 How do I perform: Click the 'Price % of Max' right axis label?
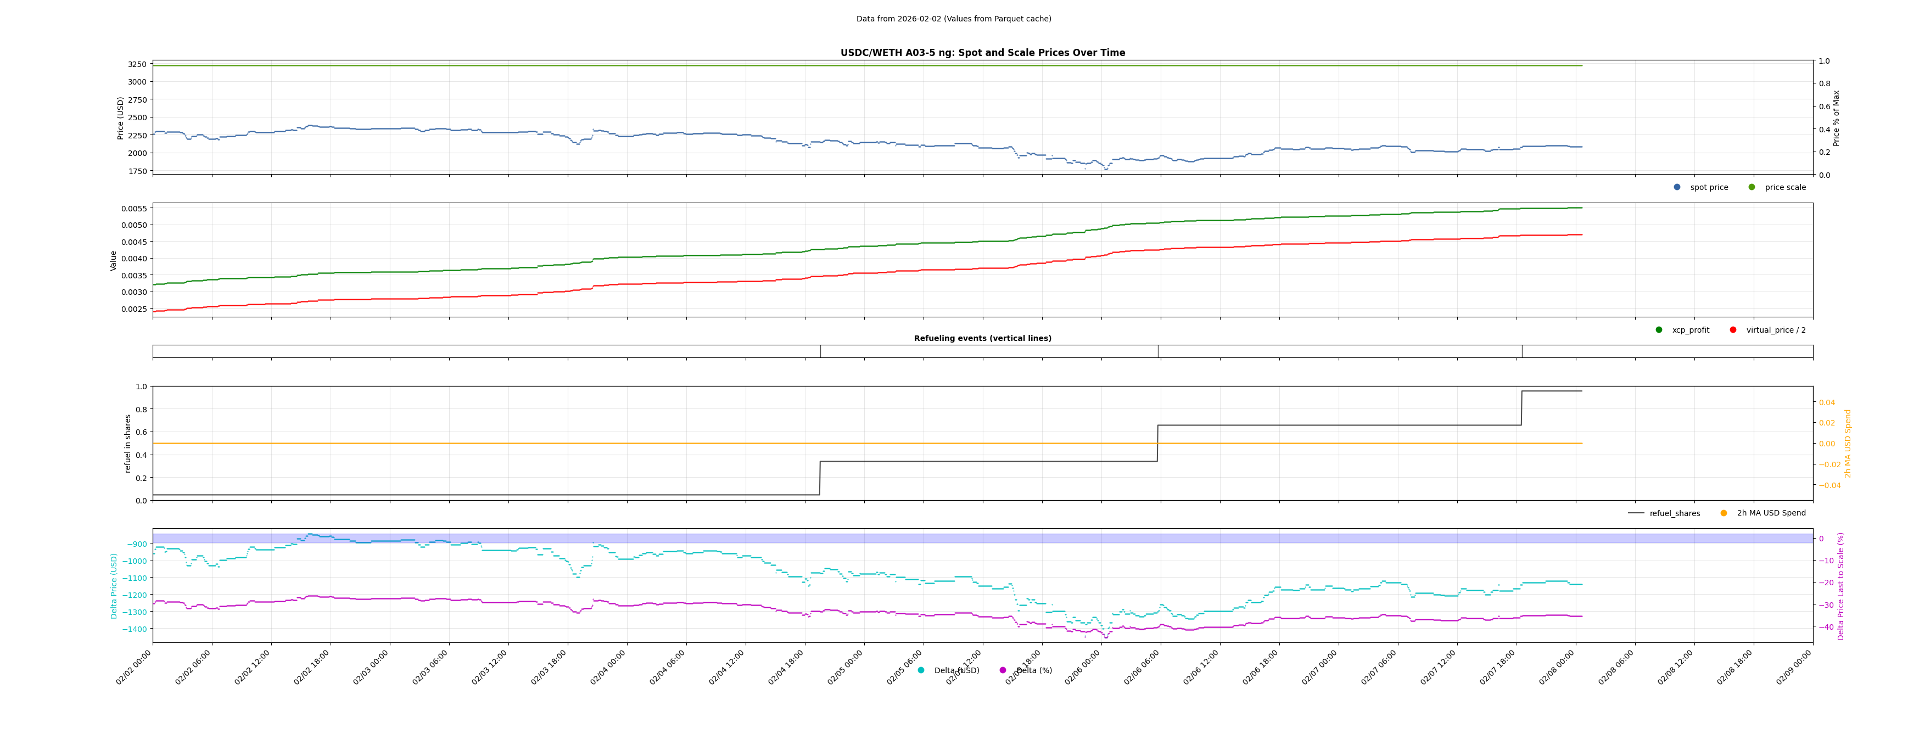pyautogui.click(x=1836, y=117)
